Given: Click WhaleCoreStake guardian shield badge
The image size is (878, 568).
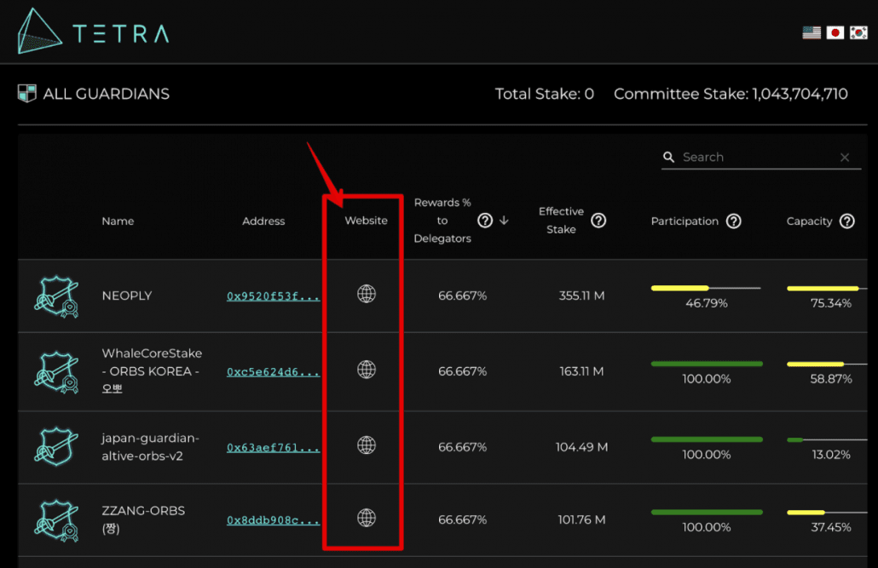Looking at the screenshot, I should [x=56, y=372].
